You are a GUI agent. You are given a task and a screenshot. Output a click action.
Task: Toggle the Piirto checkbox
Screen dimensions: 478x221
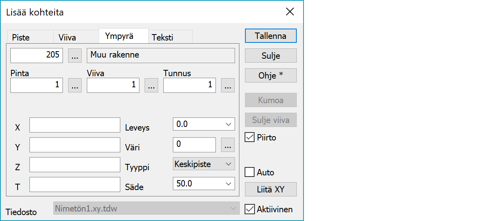point(250,137)
